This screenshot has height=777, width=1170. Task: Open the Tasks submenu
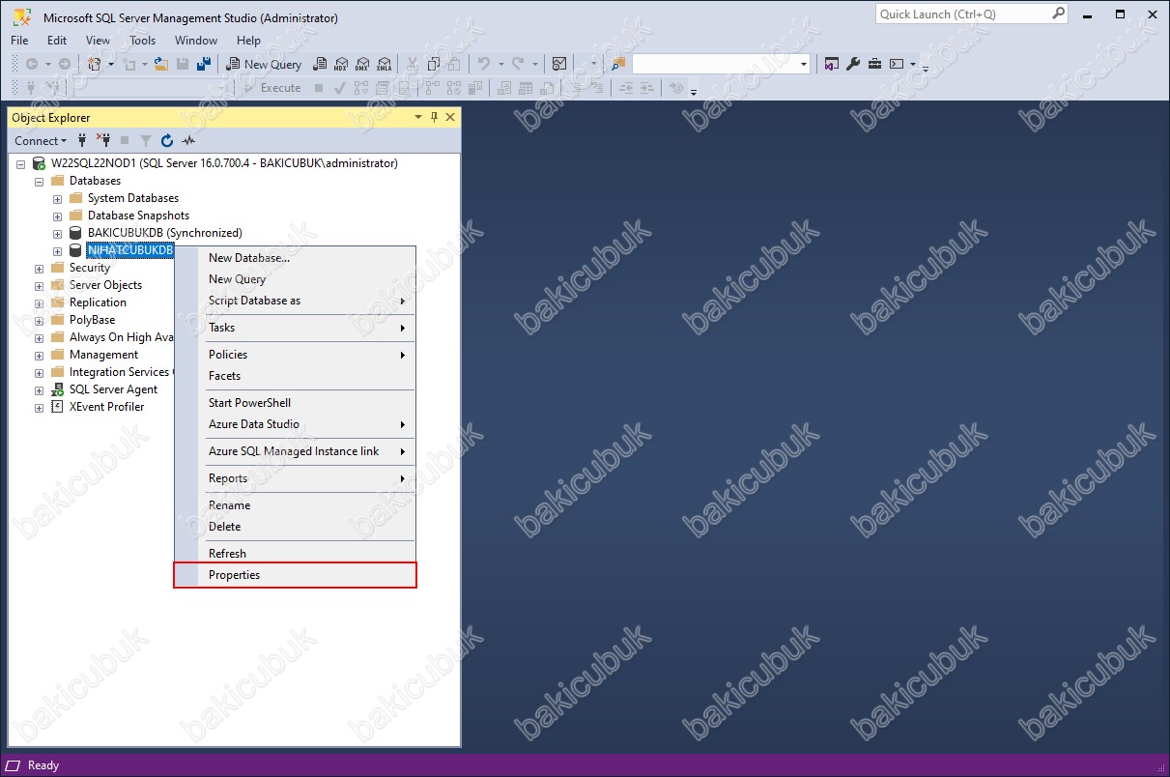coord(295,328)
